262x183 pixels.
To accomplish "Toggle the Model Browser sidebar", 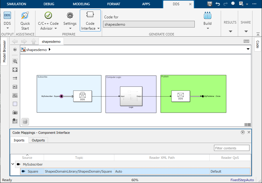I will tap(4, 52).
